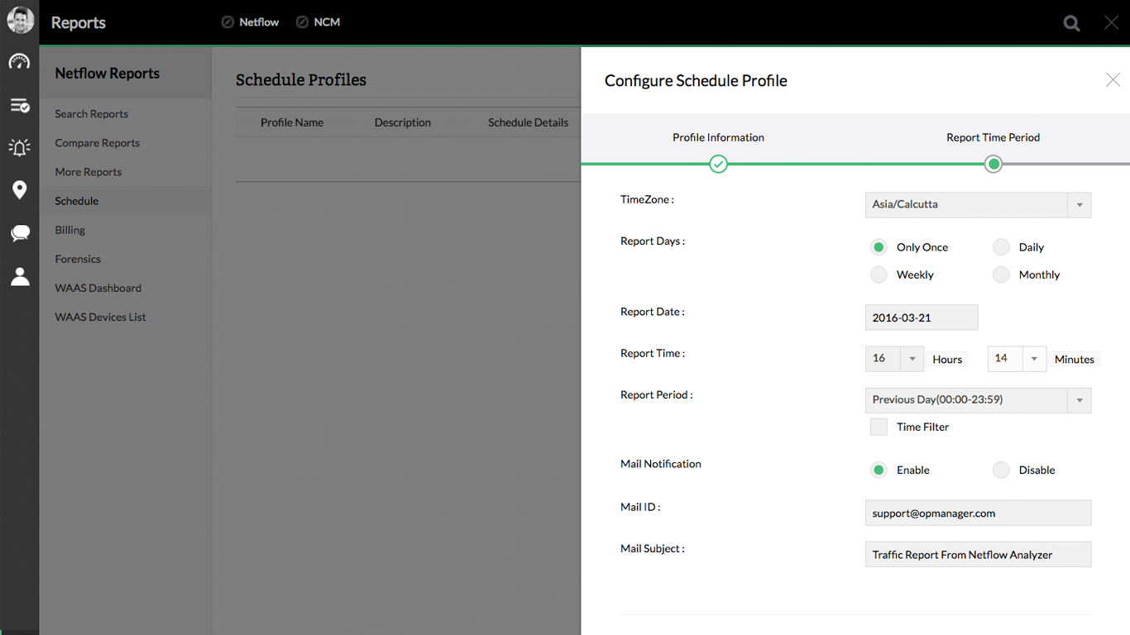Screen dimensions: 1130x635
Task: Open the Hours selector dropdown
Action: (911, 358)
